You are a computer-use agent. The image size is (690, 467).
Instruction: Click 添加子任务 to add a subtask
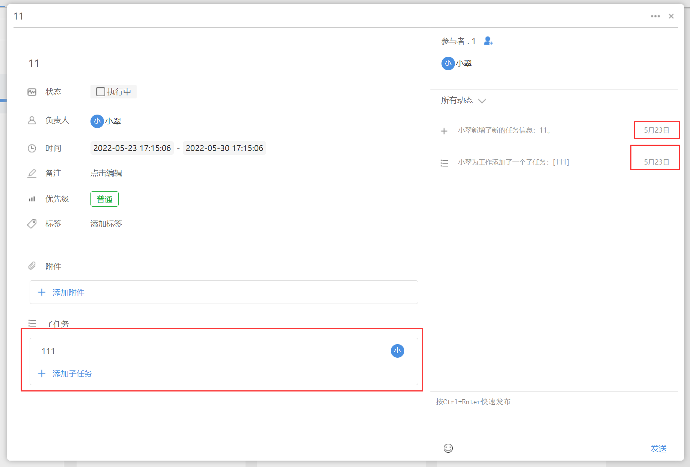click(x=72, y=374)
